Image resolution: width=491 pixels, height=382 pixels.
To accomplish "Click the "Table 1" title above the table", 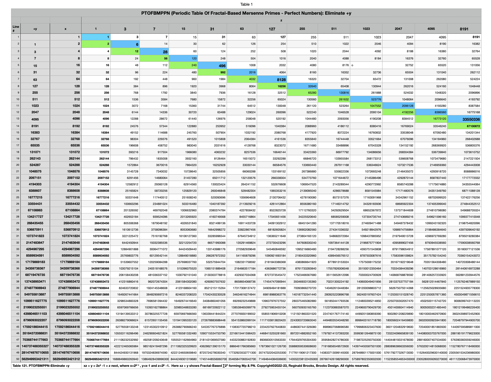I will (x=246, y=4).
